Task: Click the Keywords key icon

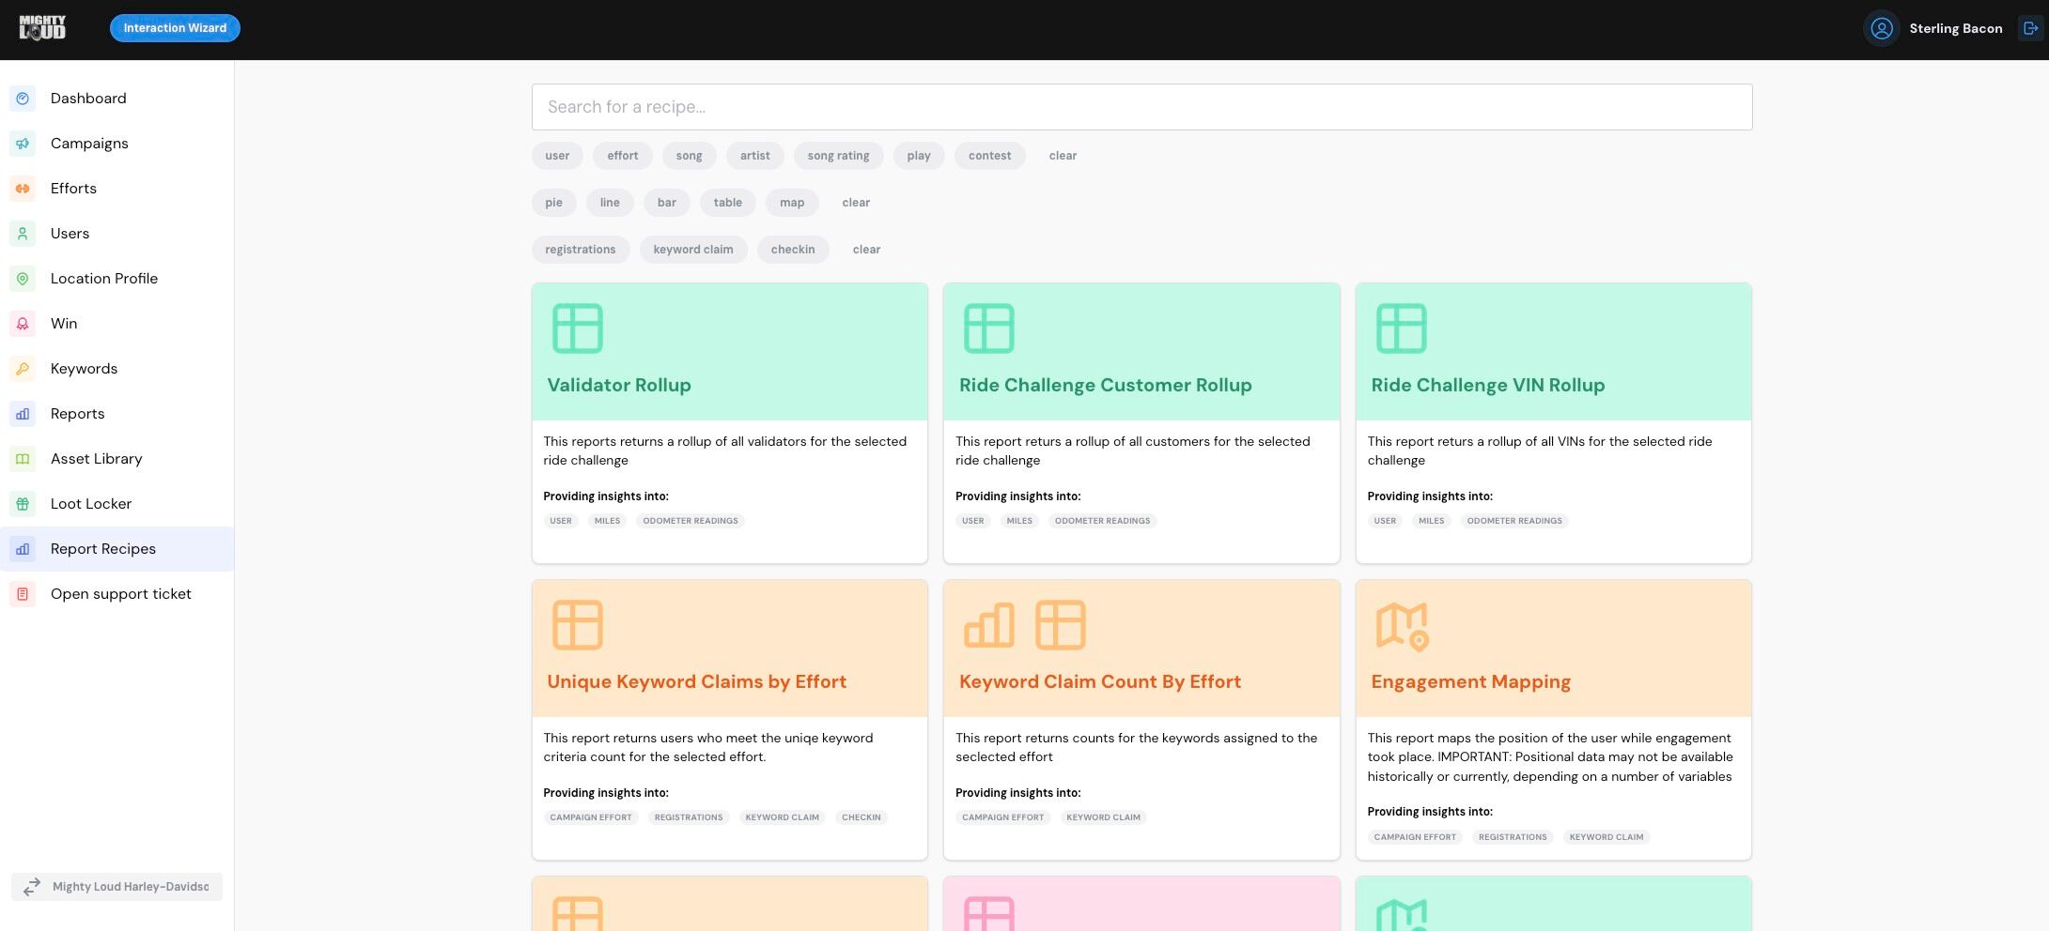Action: point(23,369)
